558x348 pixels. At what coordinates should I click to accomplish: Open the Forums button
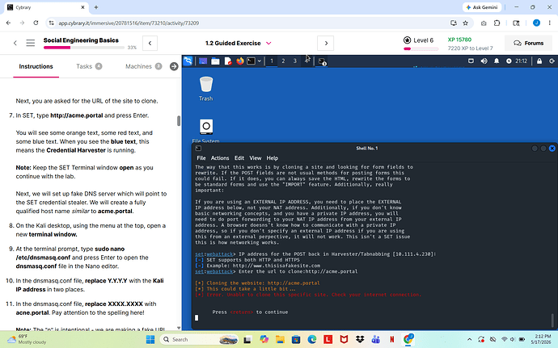point(528,43)
